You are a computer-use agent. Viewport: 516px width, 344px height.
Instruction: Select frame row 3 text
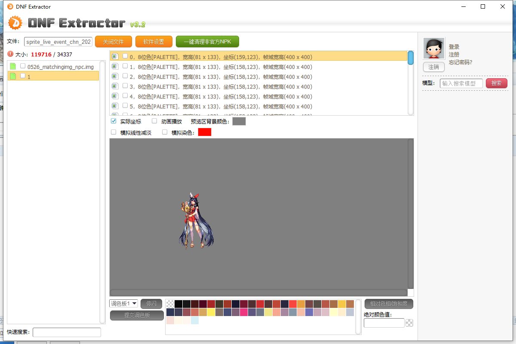click(221, 86)
